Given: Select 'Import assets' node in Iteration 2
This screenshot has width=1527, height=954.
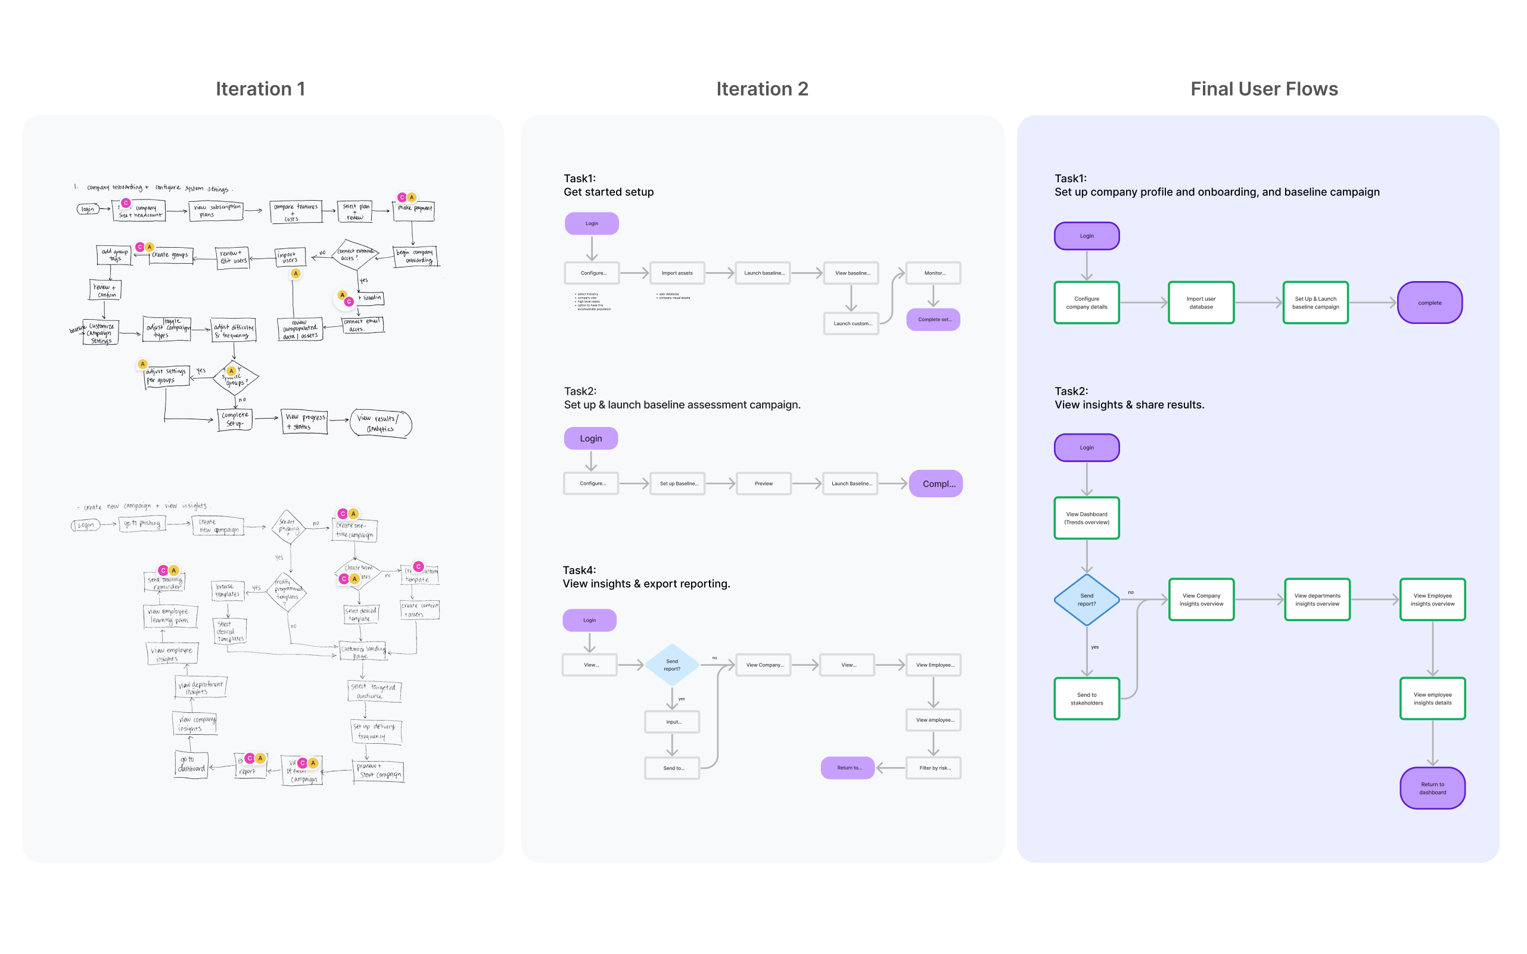Looking at the screenshot, I should click(x=677, y=273).
